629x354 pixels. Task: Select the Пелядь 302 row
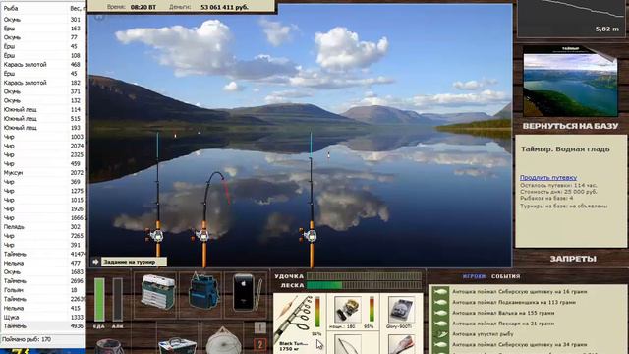coord(42,227)
